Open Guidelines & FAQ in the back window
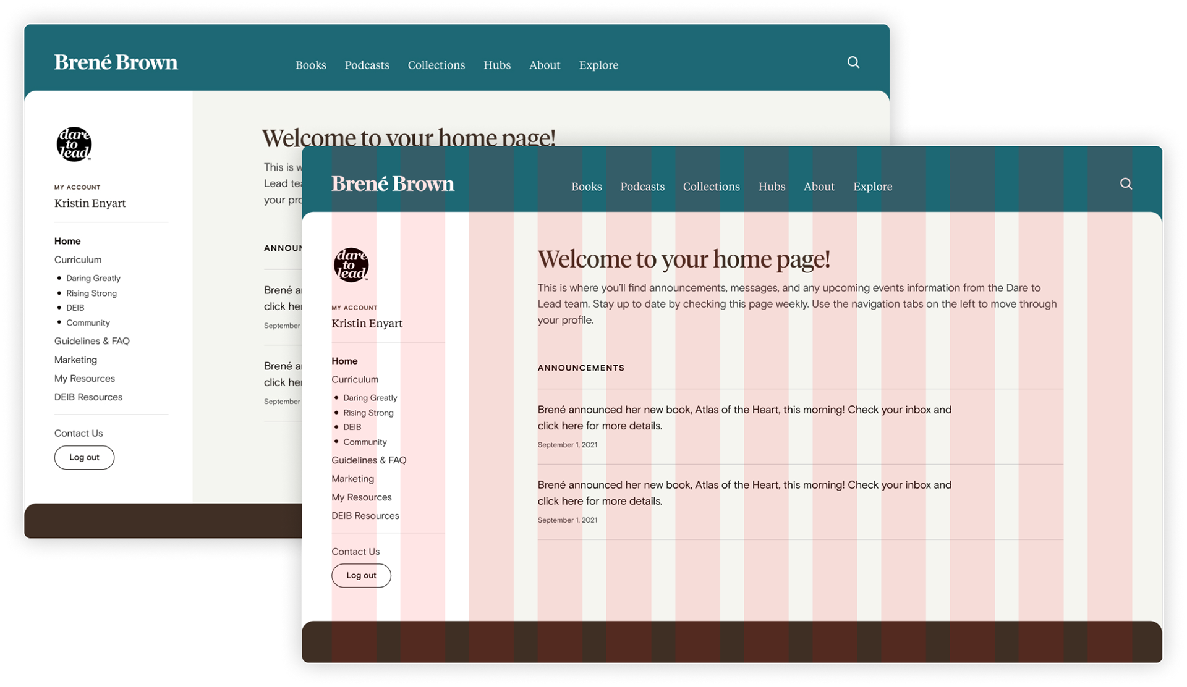This screenshot has width=1187, height=687. point(91,341)
